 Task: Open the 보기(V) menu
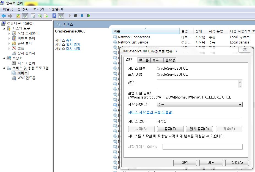[x=39, y=9]
